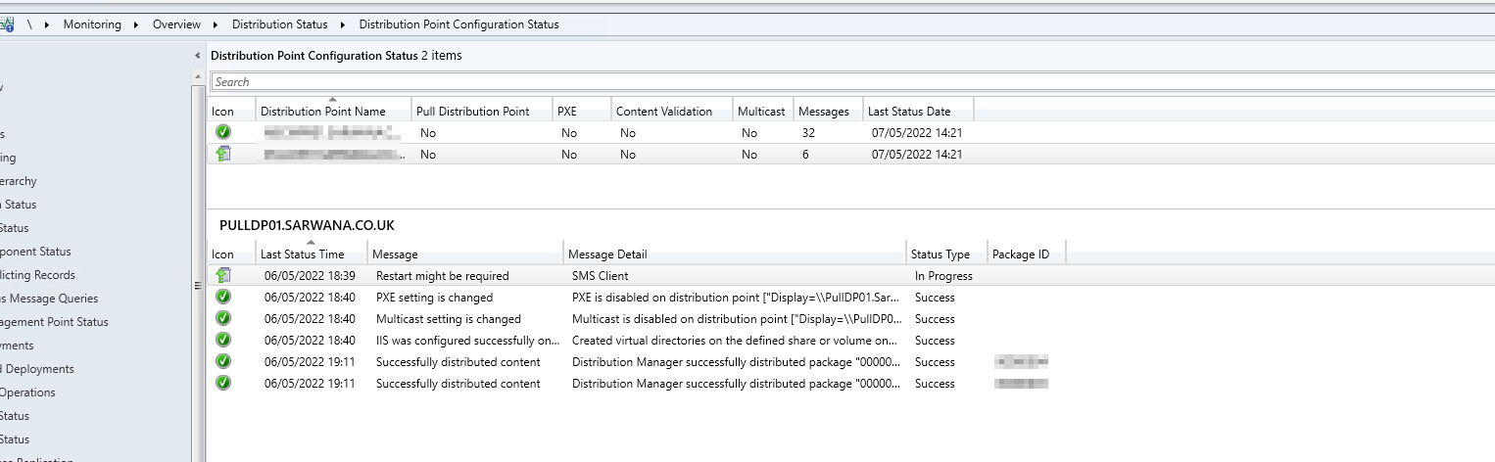
Task: Select the row with 32 messages
Action: pyautogui.click(x=850, y=132)
